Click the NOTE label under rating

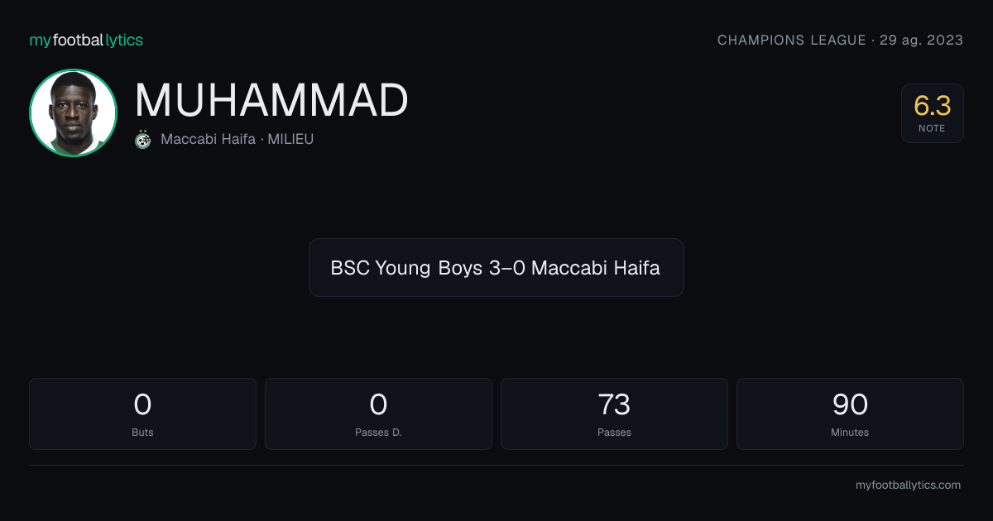tap(933, 128)
